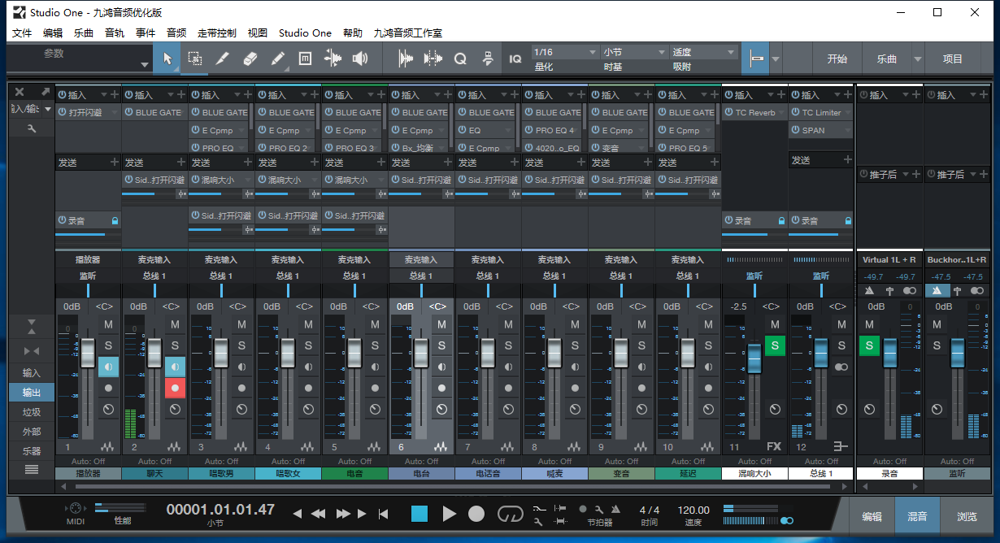Click the menu lines icon in left sidebar

tap(32, 469)
